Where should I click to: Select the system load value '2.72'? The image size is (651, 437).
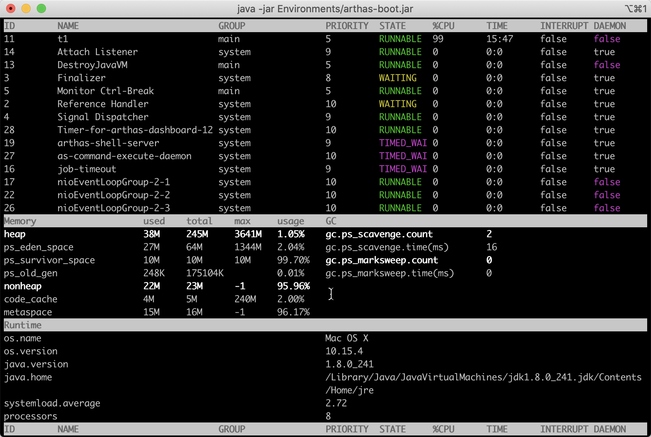(336, 403)
